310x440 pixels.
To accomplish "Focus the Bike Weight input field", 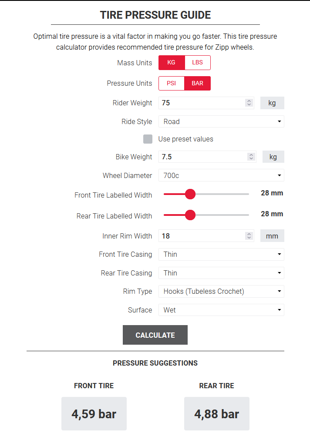I will pyautogui.click(x=200, y=157).
